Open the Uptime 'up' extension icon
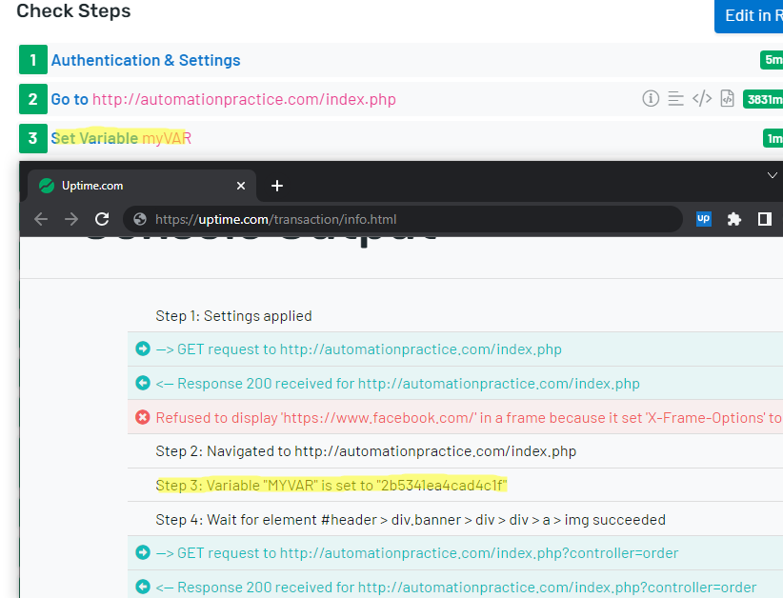Screen dimensions: 783x598 pyautogui.click(x=704, y=219)
